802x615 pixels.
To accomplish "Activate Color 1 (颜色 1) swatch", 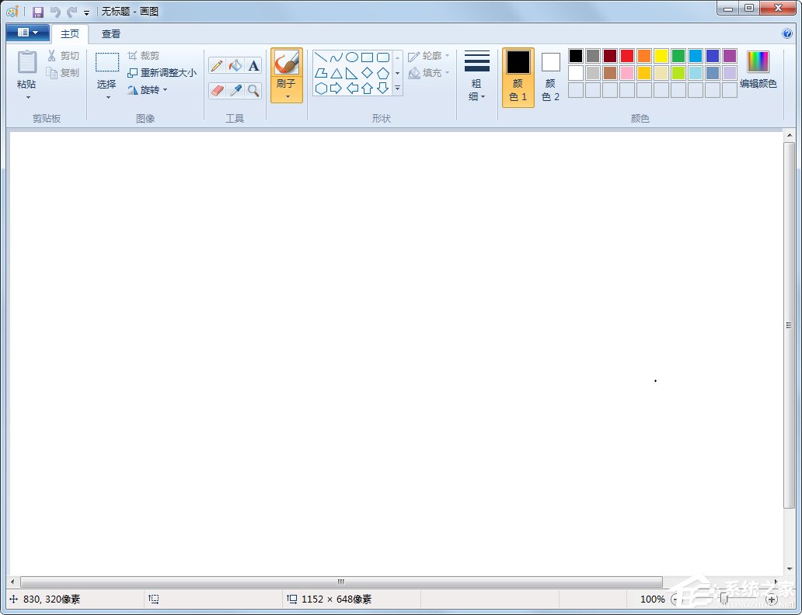I will coord(518,78).
